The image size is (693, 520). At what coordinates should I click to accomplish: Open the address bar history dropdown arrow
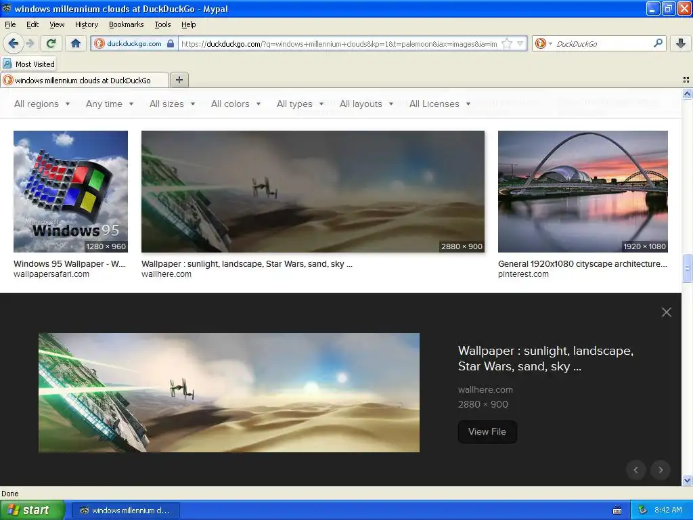pos(520,43)
